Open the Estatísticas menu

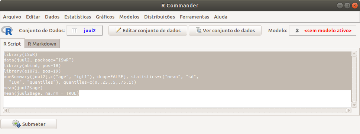[78, 17]
